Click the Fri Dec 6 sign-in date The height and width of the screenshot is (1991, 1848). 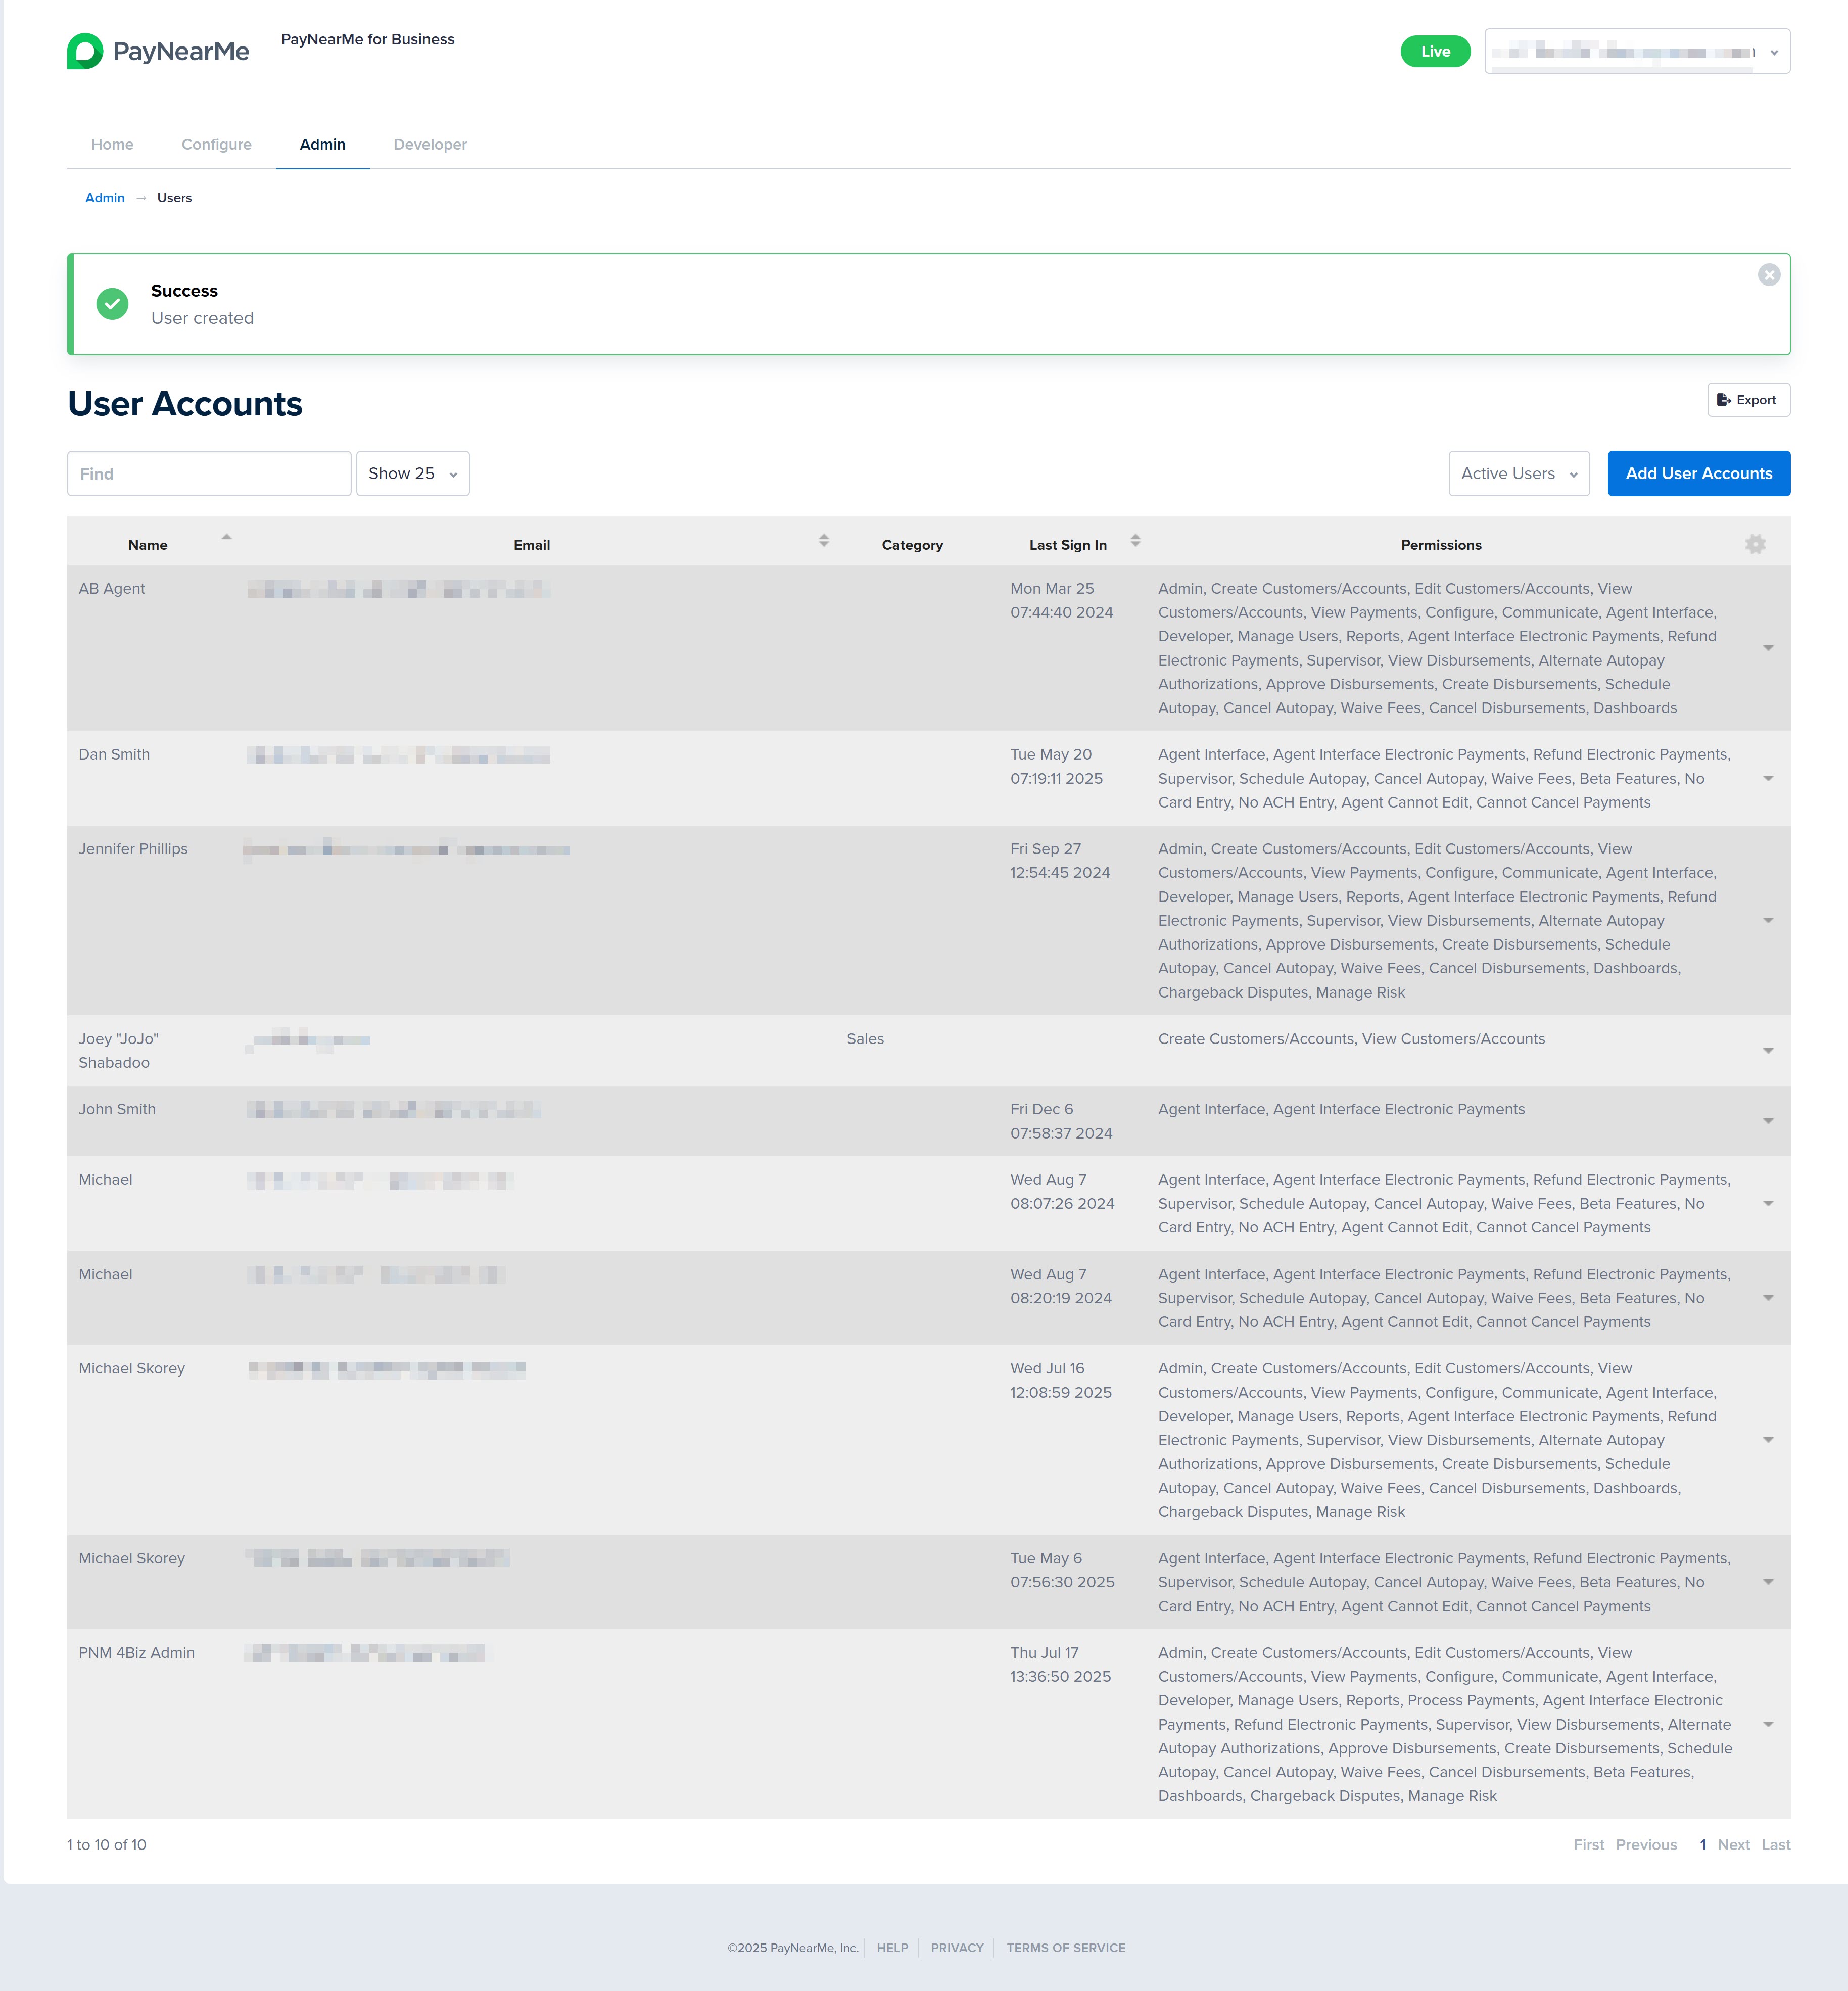tap(1061, 1121)
